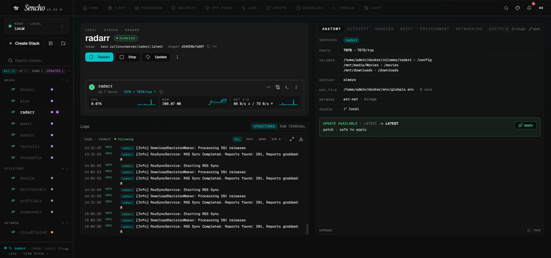Viewport: 551px width, 258px height.
Task: Filter logs to WARN level
Action: tap(262, 139)
